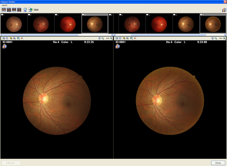Select the red fundus thumbnail 3 in left strip
The height and width of the screenshot is (166, 227).
pyautogui.click(x=68, y=24)
